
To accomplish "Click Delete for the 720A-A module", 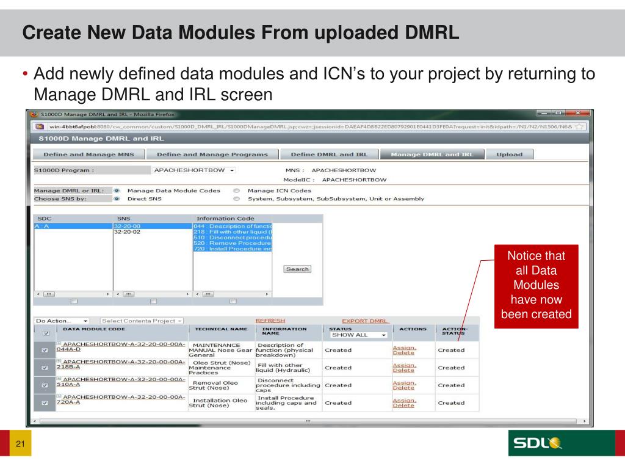I will point(403,405).
